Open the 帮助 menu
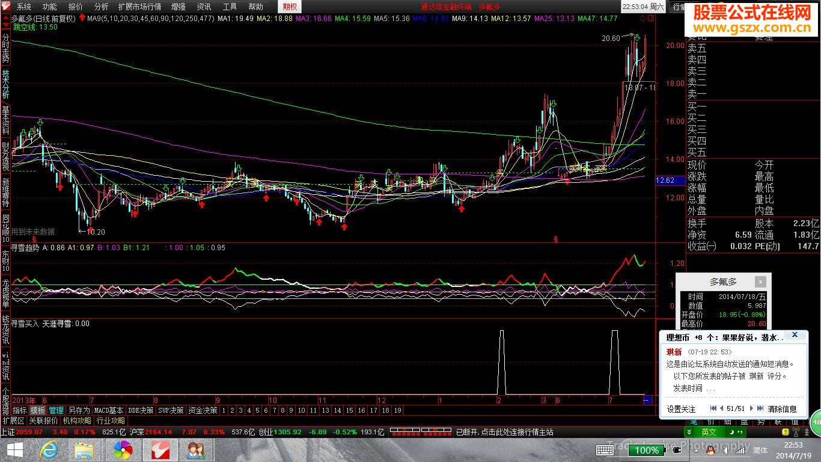This screenshot has width=821, height=462. pyautogui.click(x=255, y=7)
